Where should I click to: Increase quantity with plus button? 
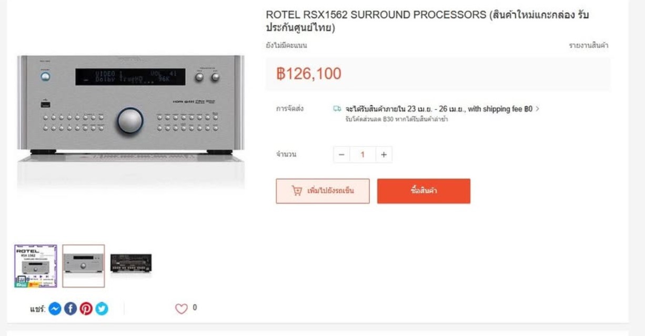click(x=384, y=155)
